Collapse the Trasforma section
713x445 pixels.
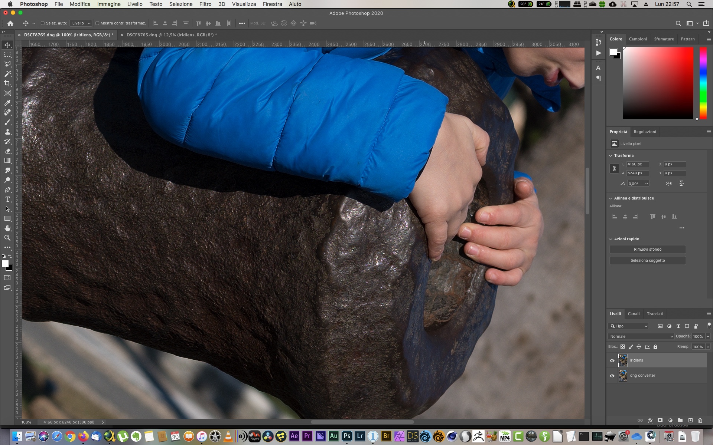click(611, 155)
